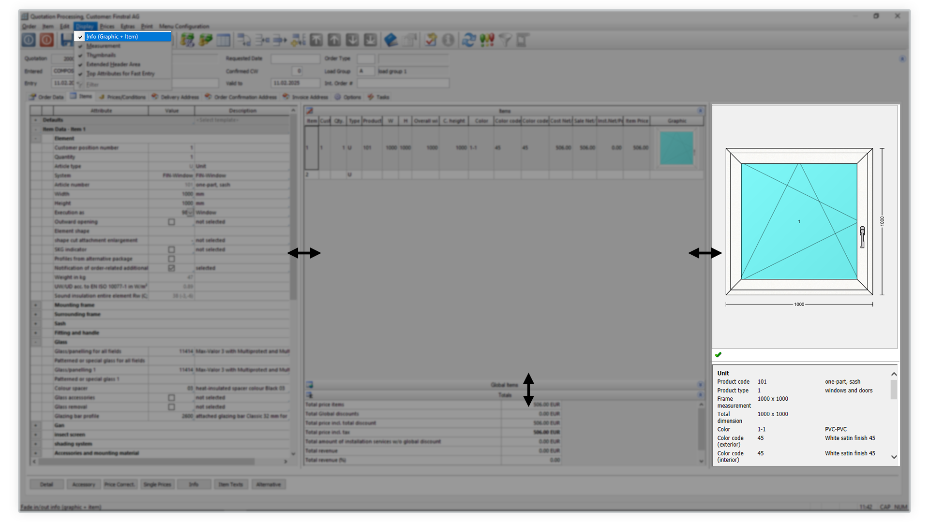The width and height of the screenshot is (929, 522).
Task: Click the Detail button
Action: [x=46, y=484]
